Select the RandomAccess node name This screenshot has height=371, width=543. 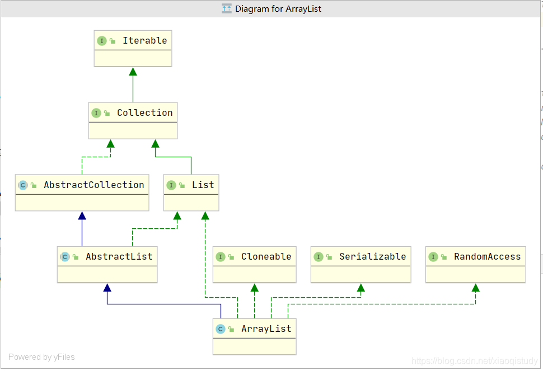[487, 256]
